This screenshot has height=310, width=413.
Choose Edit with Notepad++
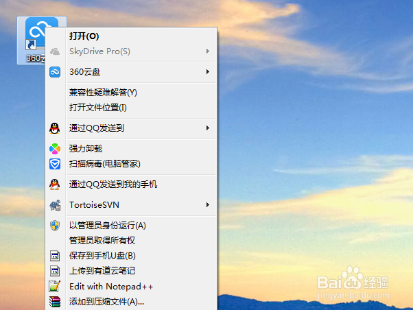pyautogui.click(x=131, y=286)
